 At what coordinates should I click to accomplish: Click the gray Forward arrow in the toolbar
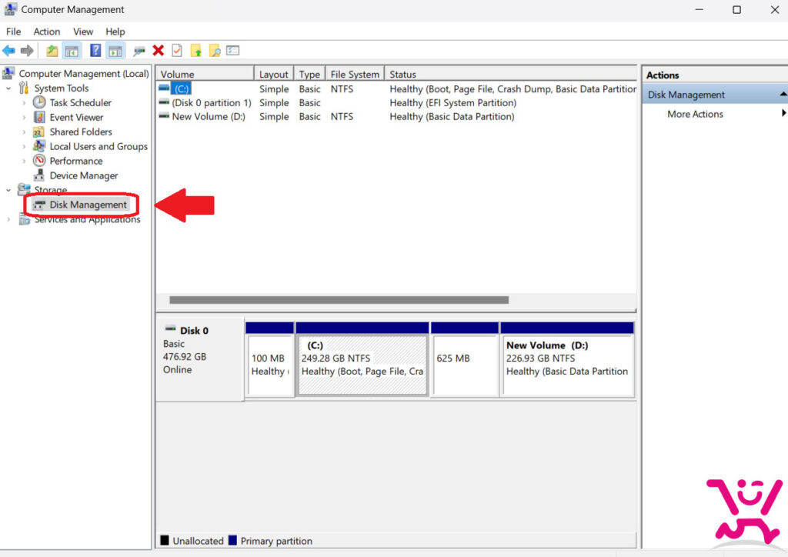(27, 51)
